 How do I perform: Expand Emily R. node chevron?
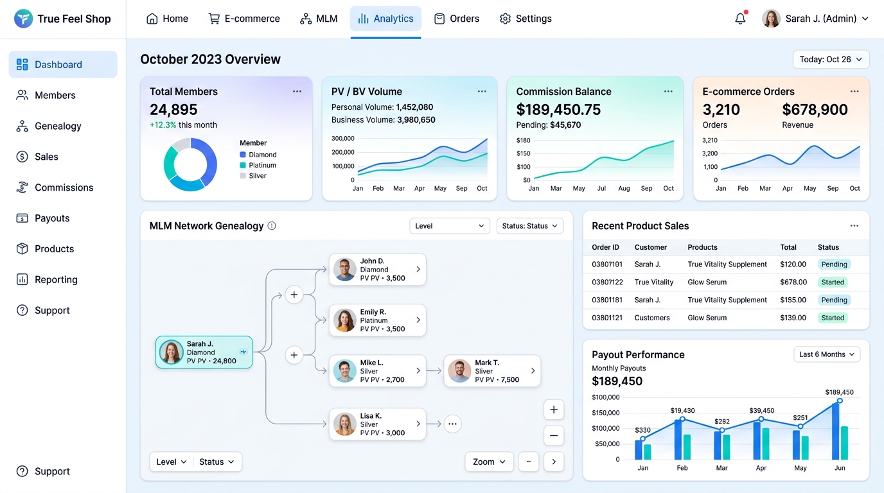pos(418,320)
